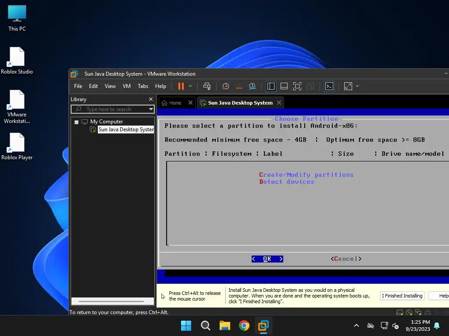
Task: Take a snapshot of this virtual machine
Action: [226, 86]
